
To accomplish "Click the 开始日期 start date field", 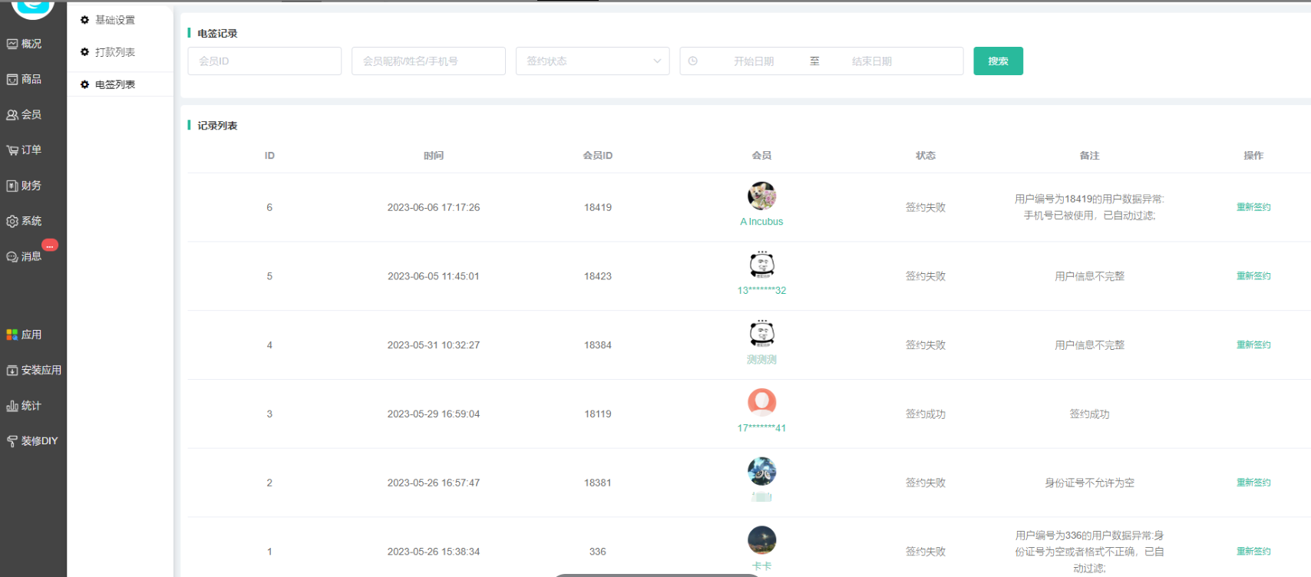I will point(753,61).
